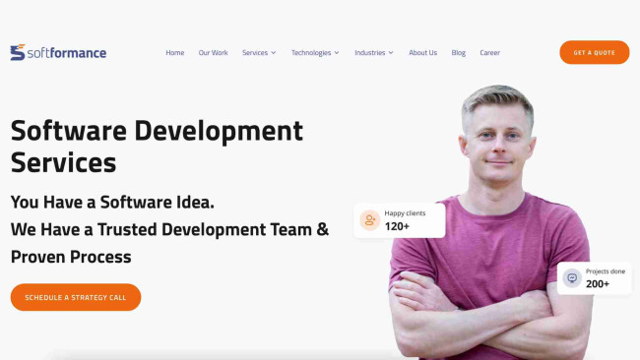The height and width of the screenshot is (360, 640).
Task: Click Schedule a Strategy Call button
Action: coord(76,297)
